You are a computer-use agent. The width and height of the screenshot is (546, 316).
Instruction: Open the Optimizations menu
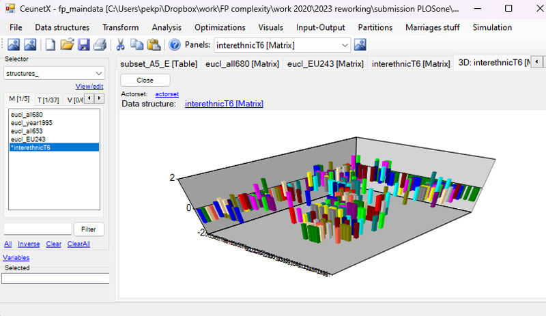pyautogui.click(x=220, y=27)
